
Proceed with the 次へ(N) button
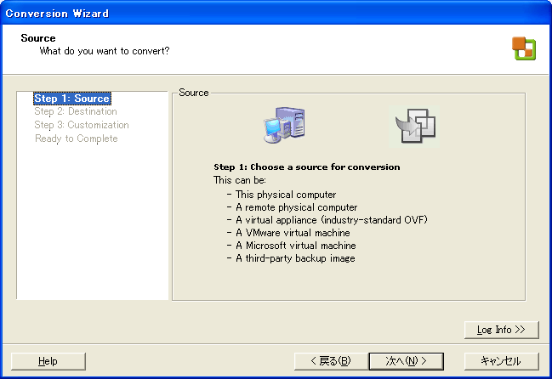point(406,361)
